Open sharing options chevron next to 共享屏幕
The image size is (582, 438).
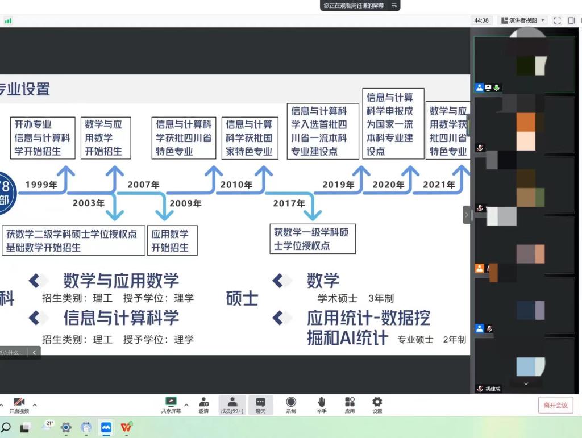pos(185,405)
